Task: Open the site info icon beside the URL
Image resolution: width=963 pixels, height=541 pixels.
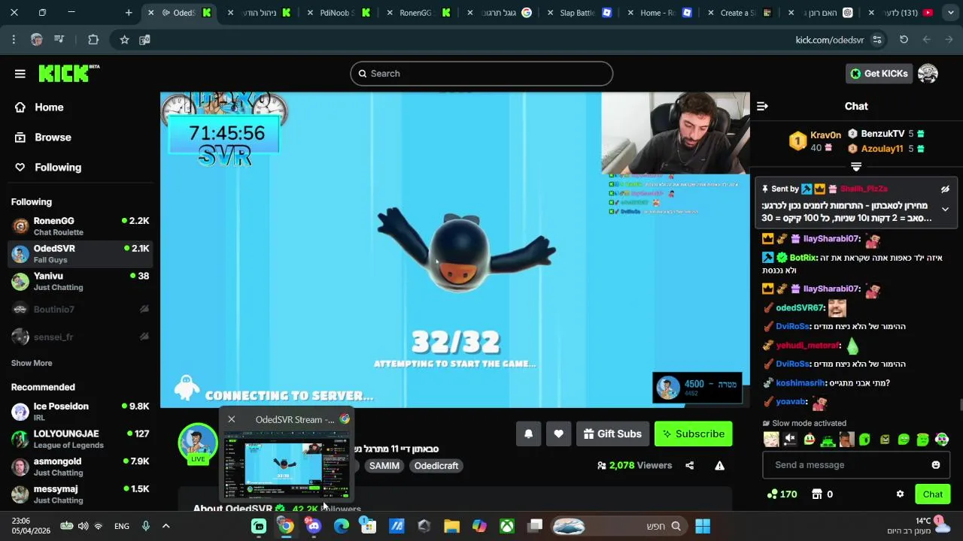Action: (877, 40)
